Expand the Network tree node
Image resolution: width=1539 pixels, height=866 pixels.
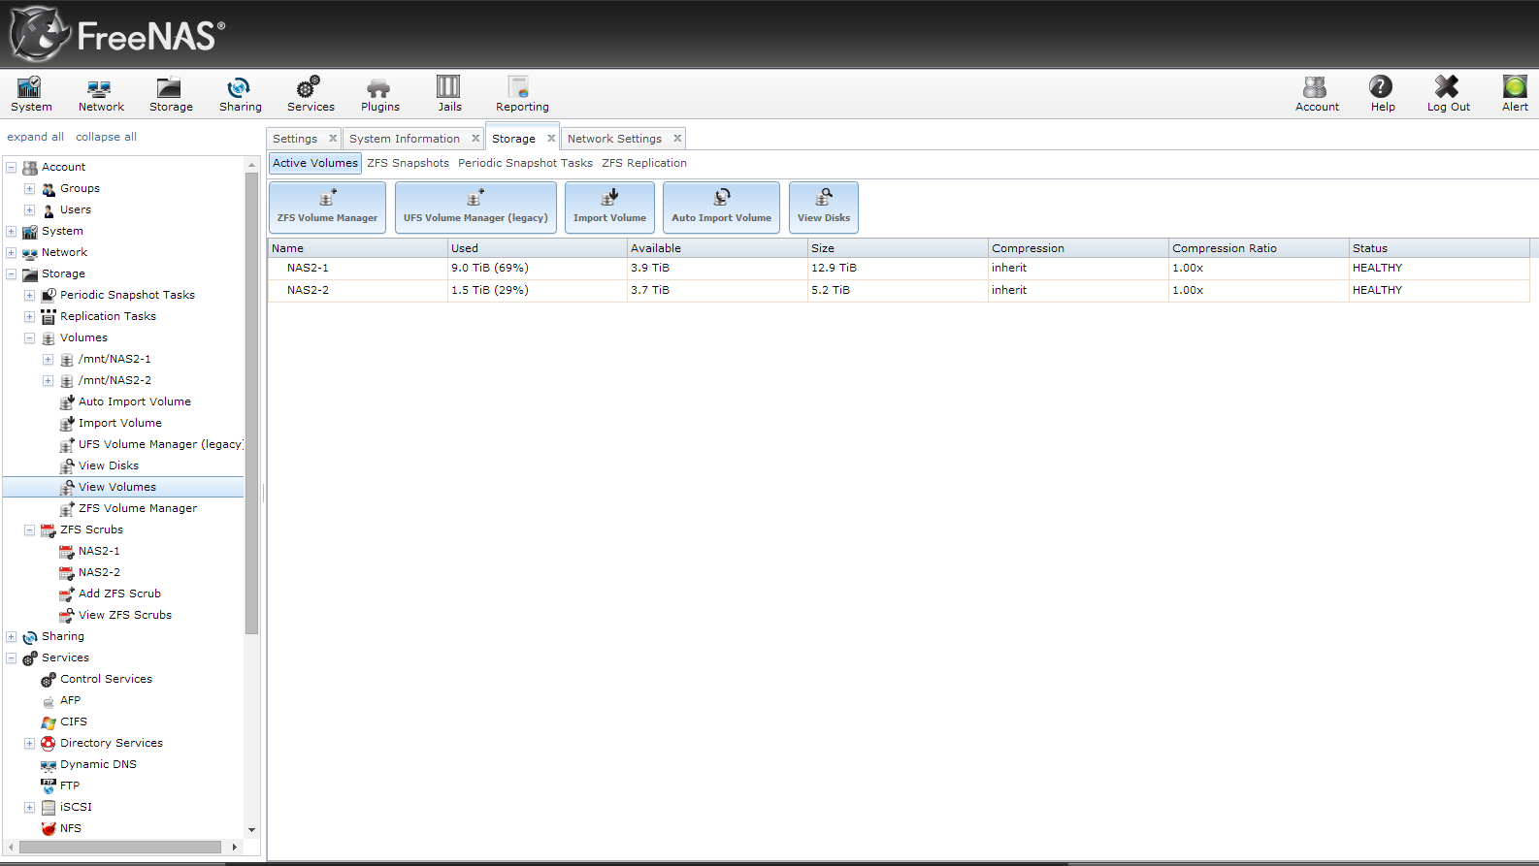(x=11, y=252)
